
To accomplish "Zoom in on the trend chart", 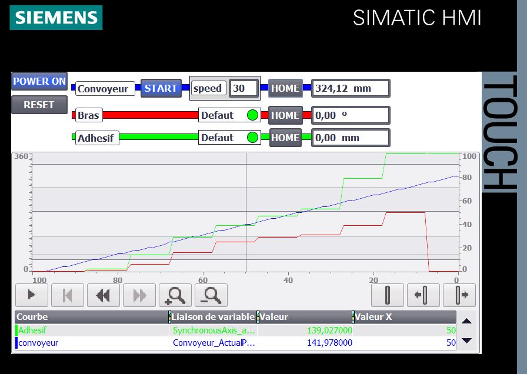I will click(175, 295).
